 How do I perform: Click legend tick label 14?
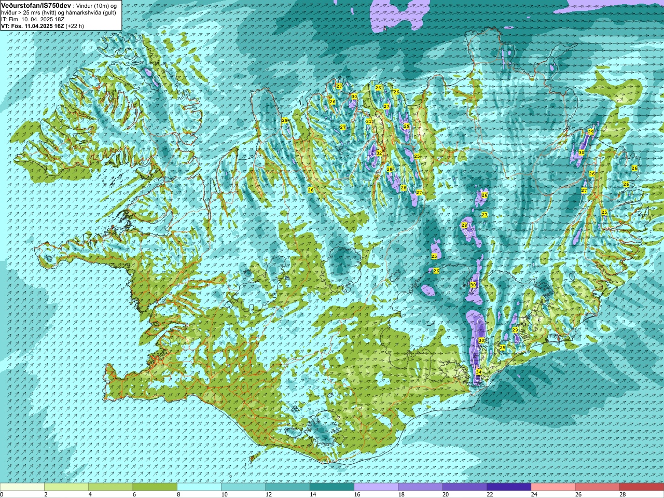(313, 495)
